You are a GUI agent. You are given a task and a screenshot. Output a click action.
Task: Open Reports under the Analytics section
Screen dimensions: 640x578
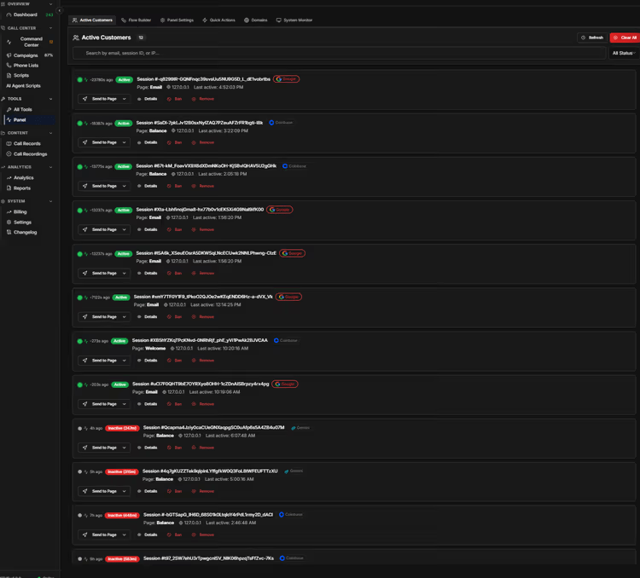point(22,188)
